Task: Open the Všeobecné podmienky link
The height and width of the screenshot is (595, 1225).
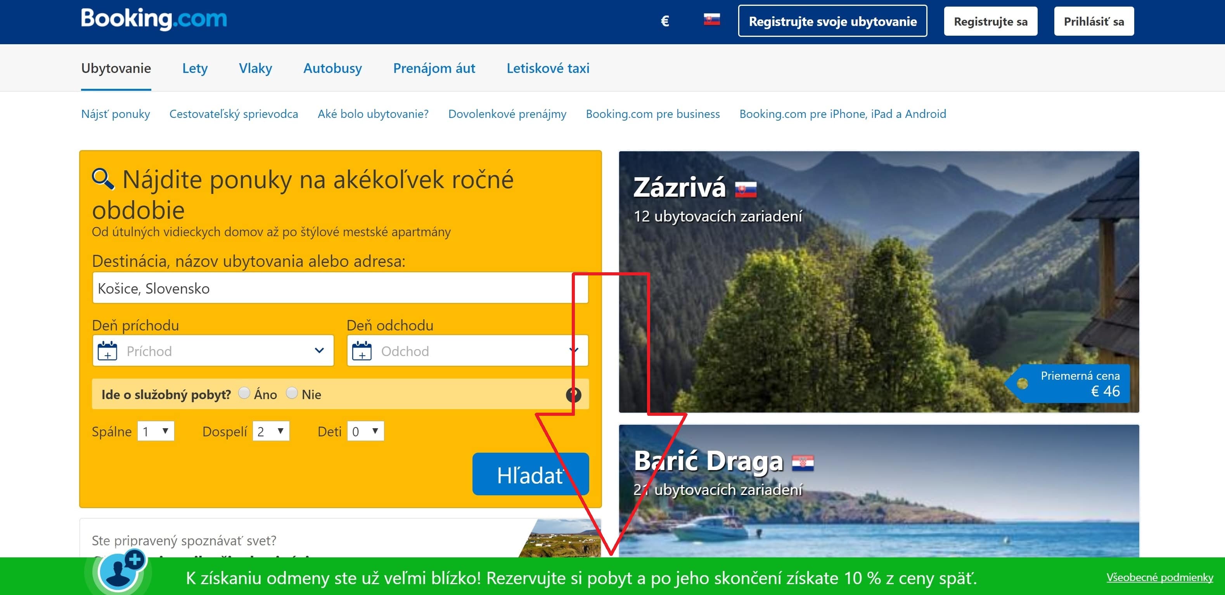Action: [x=1159, y=577]
